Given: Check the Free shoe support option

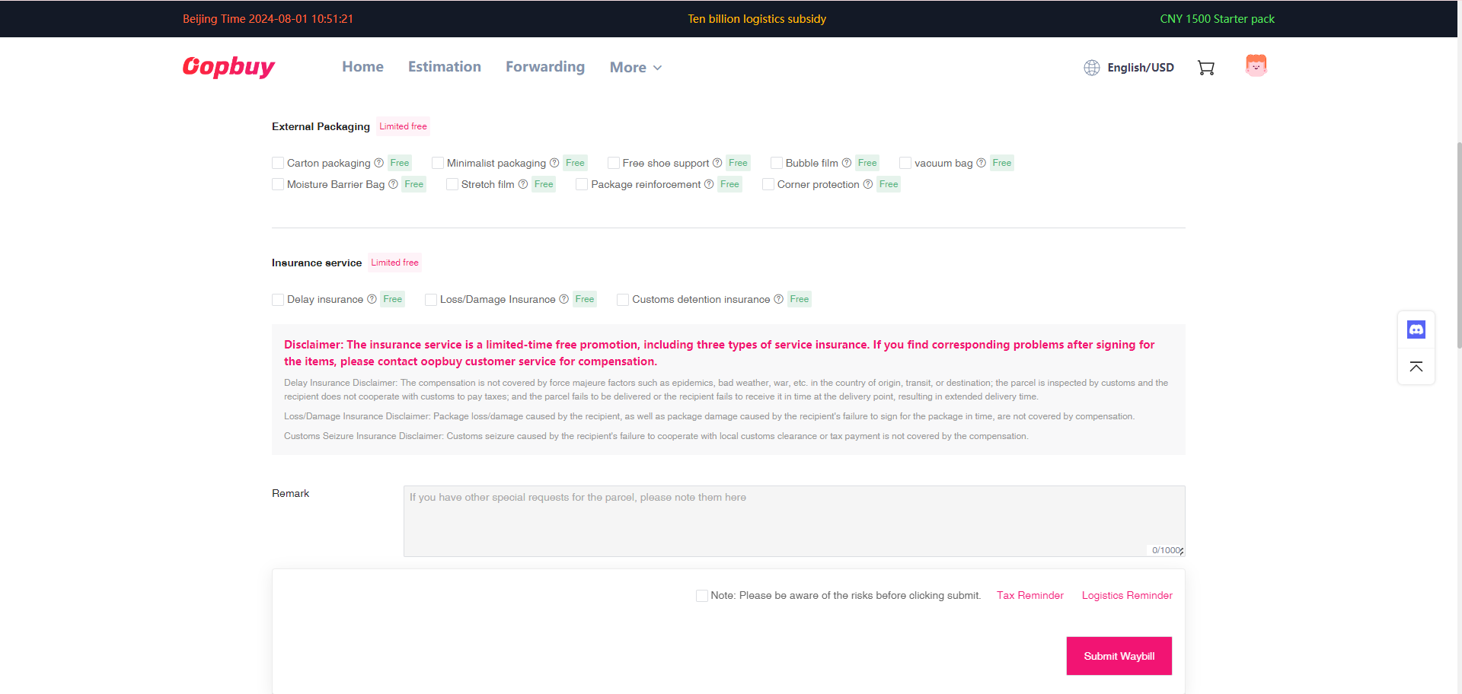Looking at the screenshot, I should 614,163.
